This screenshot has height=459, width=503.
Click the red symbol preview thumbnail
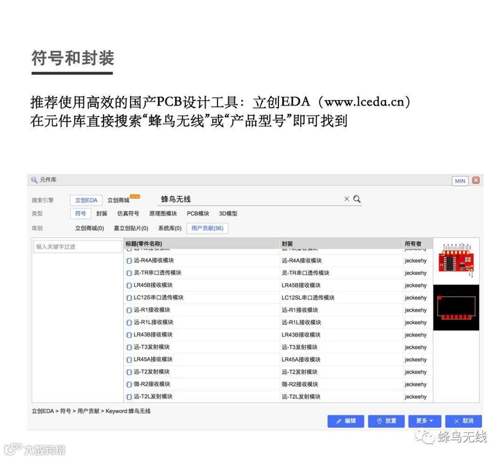coord(456,260)
